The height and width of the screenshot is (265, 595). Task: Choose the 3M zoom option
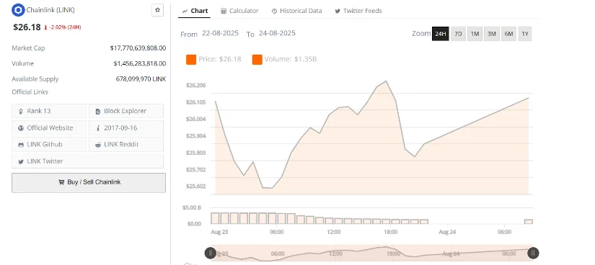pos(492,34)
